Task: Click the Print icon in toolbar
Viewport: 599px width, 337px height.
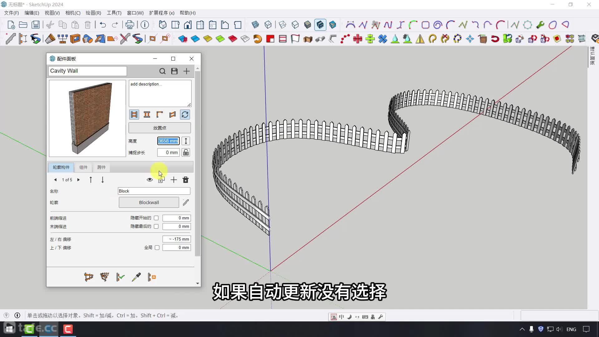Action: pyautogui.click(x=129, y=25)
